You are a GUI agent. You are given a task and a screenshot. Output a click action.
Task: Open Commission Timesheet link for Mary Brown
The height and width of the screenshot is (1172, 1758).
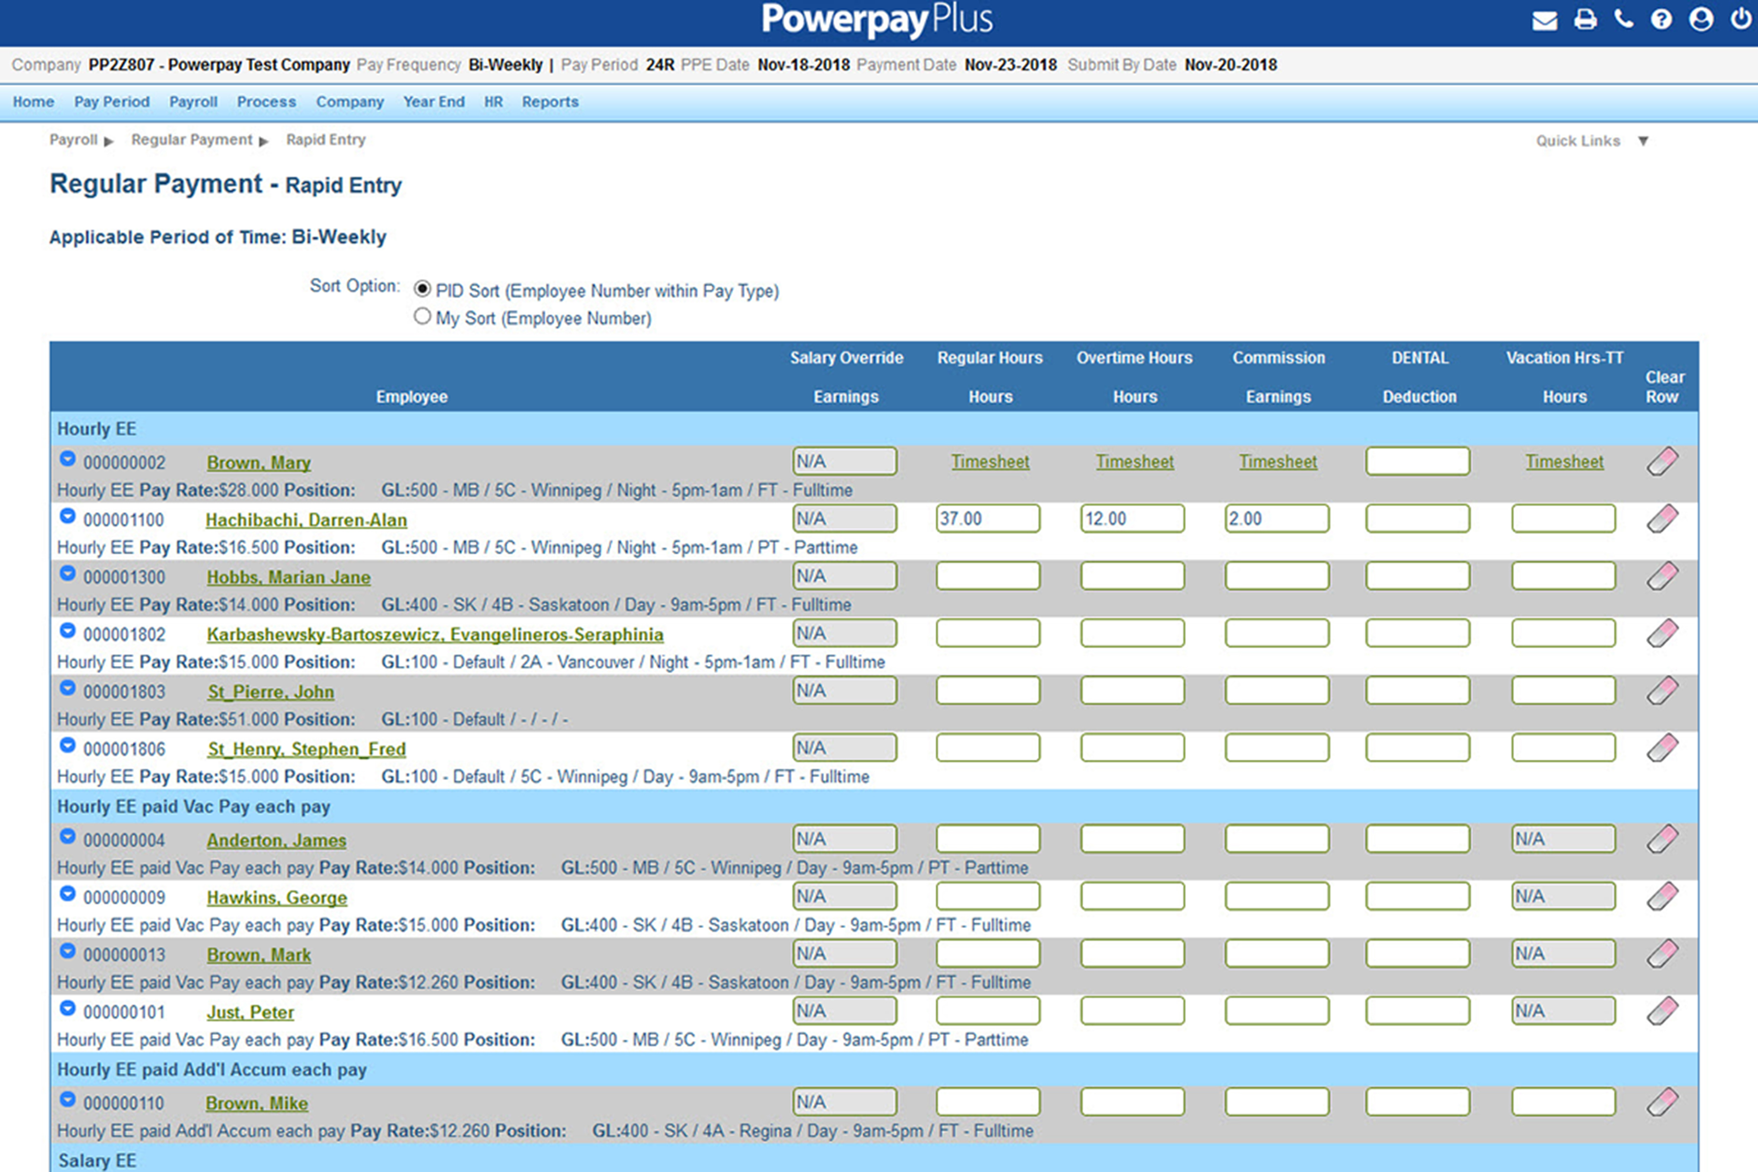coord(1278,462)
